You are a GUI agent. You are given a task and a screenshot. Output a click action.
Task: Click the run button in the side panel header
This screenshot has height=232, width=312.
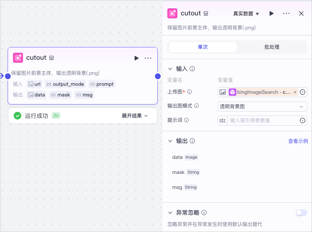pyautogui.click(x=271, y=13)
